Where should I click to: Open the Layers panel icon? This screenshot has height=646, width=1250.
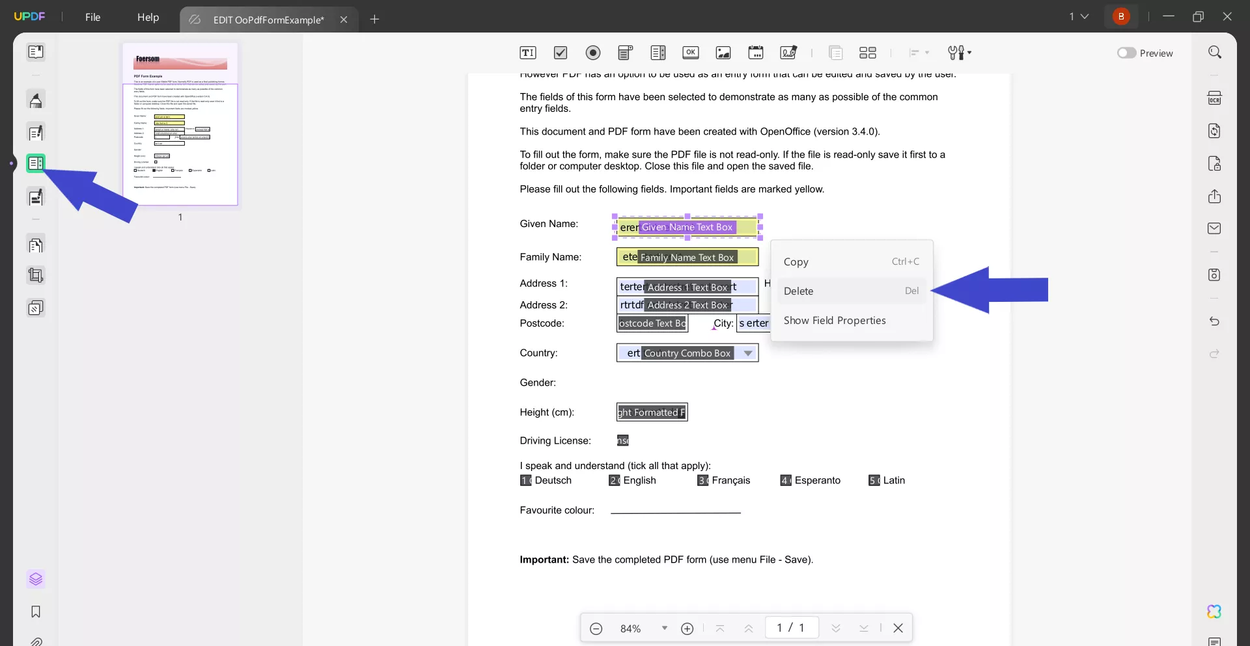(36, 578)
